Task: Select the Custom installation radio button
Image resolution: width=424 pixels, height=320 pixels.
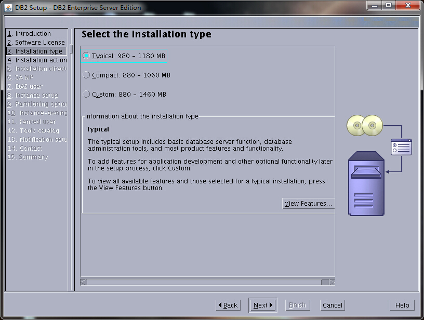Action: pyautogui.click(x=86, y=94)
